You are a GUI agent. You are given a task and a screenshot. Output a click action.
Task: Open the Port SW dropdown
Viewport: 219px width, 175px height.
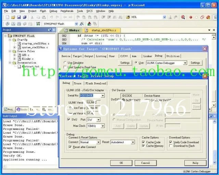tap(99, 120)
